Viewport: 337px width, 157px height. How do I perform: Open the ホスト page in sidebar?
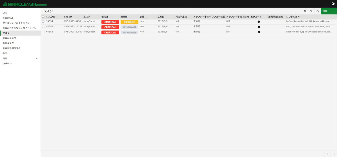point(6,53)
